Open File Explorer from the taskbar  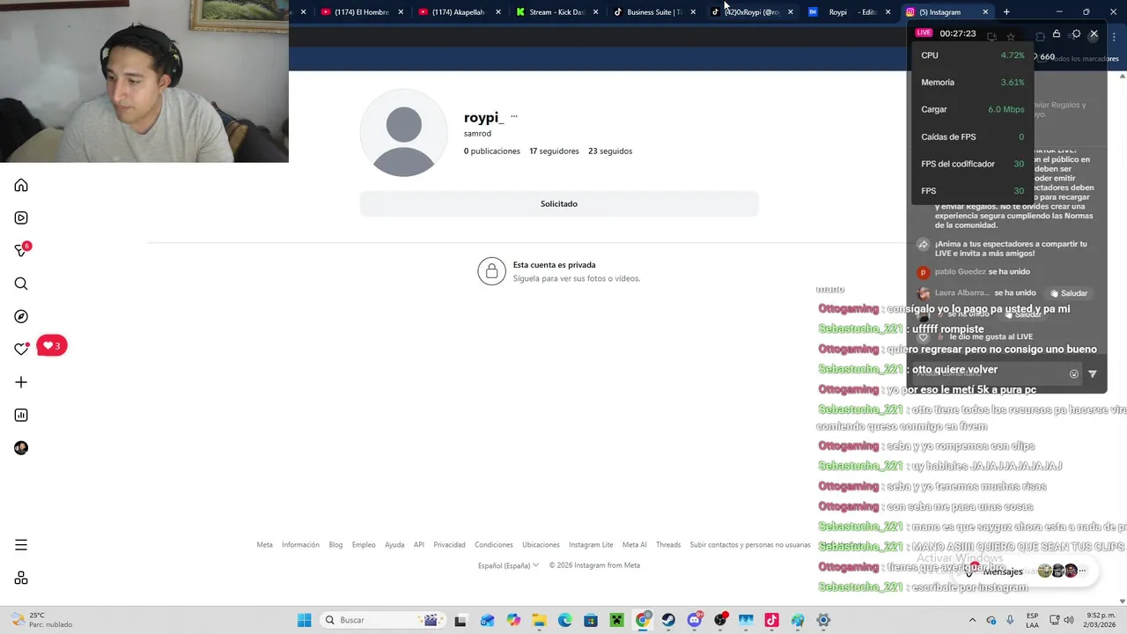(x=539, y=620)
